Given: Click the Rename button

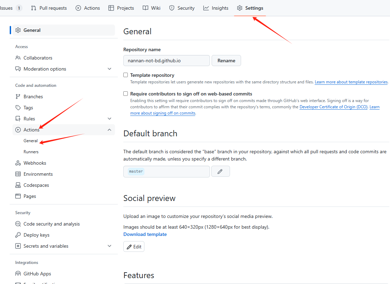Looking at the screenshot, I should 226,61.
